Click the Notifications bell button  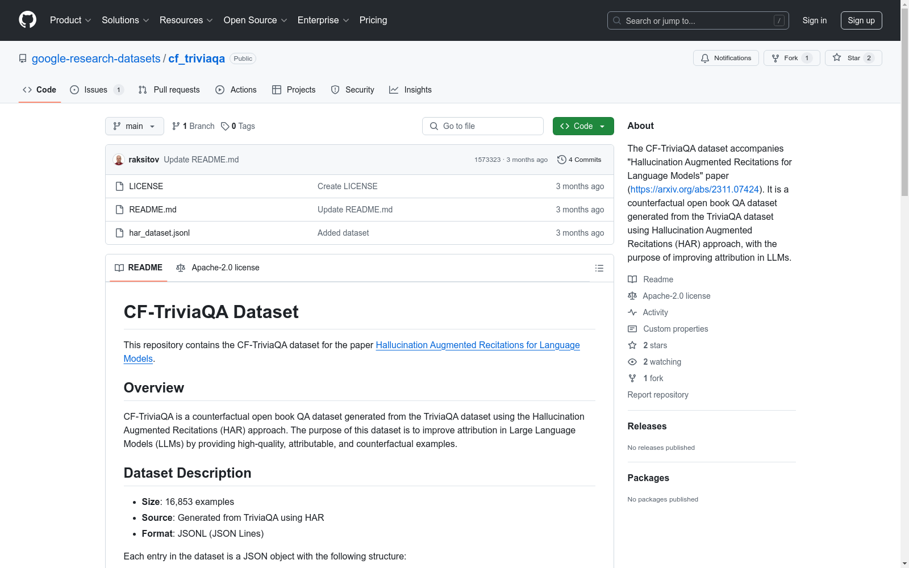click(725, 58)
